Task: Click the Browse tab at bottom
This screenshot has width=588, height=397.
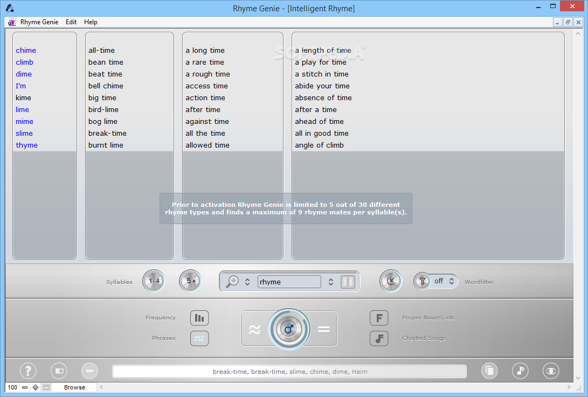Action: click(x=74, y=387)
